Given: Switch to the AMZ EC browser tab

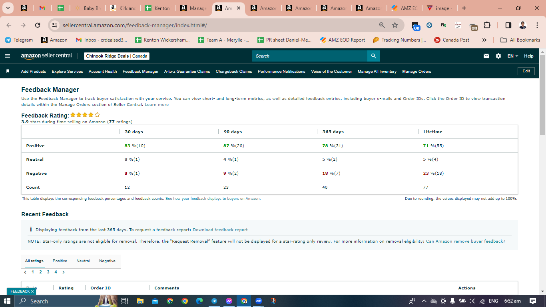Looking at the screenshot, I should 404,8.
